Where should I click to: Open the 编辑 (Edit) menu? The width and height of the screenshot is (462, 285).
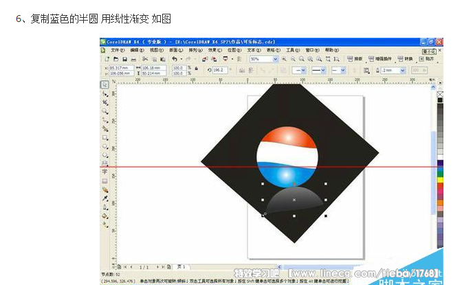point(137,50)
